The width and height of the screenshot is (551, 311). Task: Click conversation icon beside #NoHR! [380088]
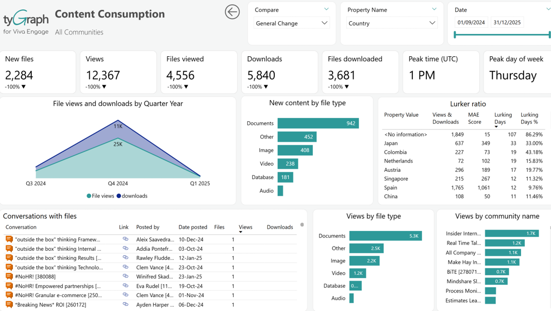[9, 276]
